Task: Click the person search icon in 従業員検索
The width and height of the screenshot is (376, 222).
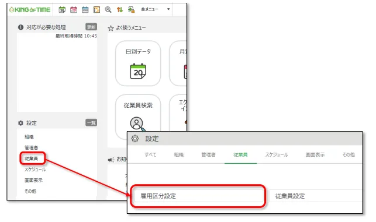Action: tap(137, 124)
